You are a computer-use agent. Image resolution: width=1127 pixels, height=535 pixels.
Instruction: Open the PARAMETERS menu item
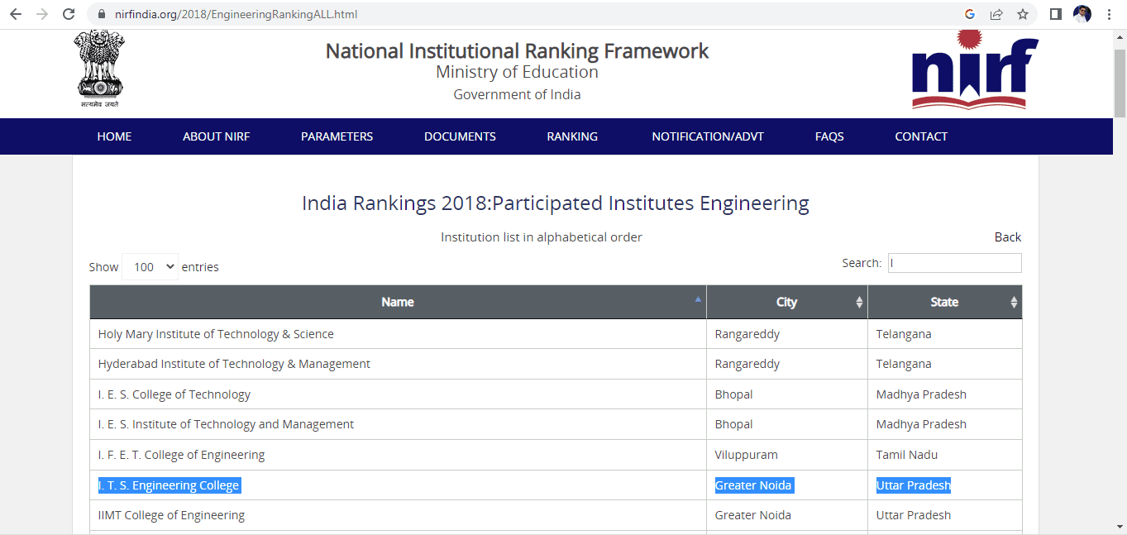pyautogui.click(x=337, y=136)
